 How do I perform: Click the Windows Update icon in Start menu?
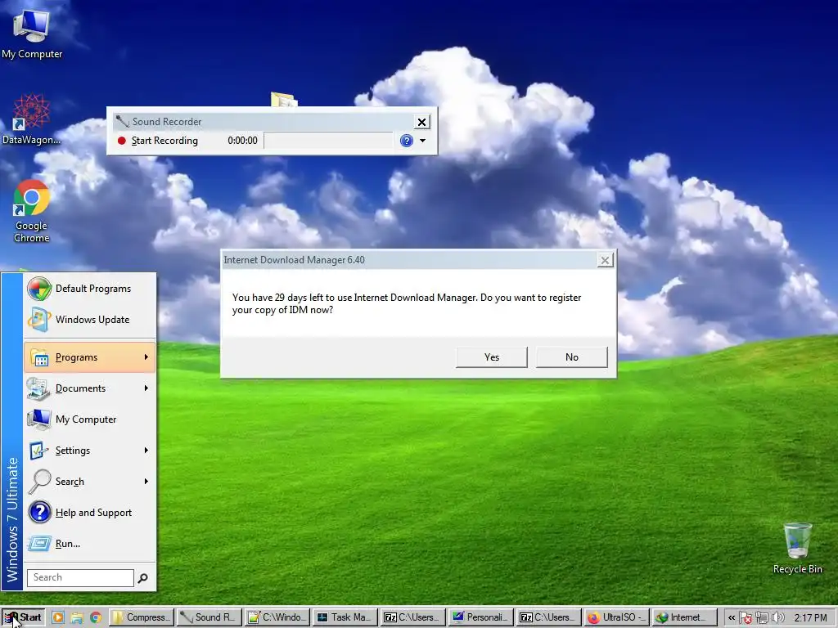[39, 320]
